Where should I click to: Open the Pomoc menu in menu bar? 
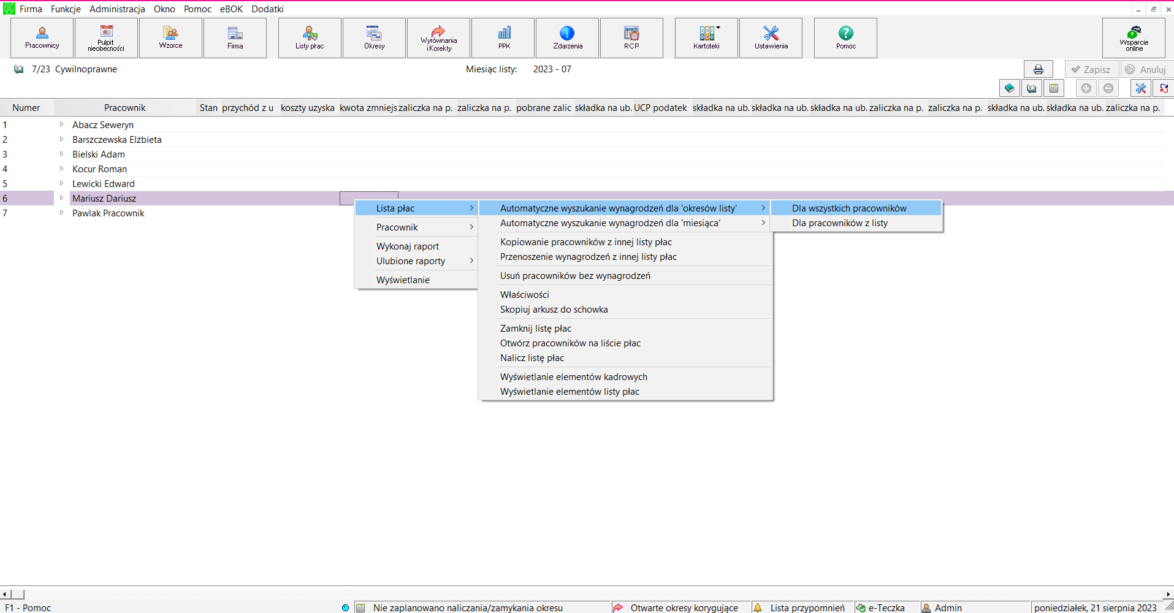197,9
